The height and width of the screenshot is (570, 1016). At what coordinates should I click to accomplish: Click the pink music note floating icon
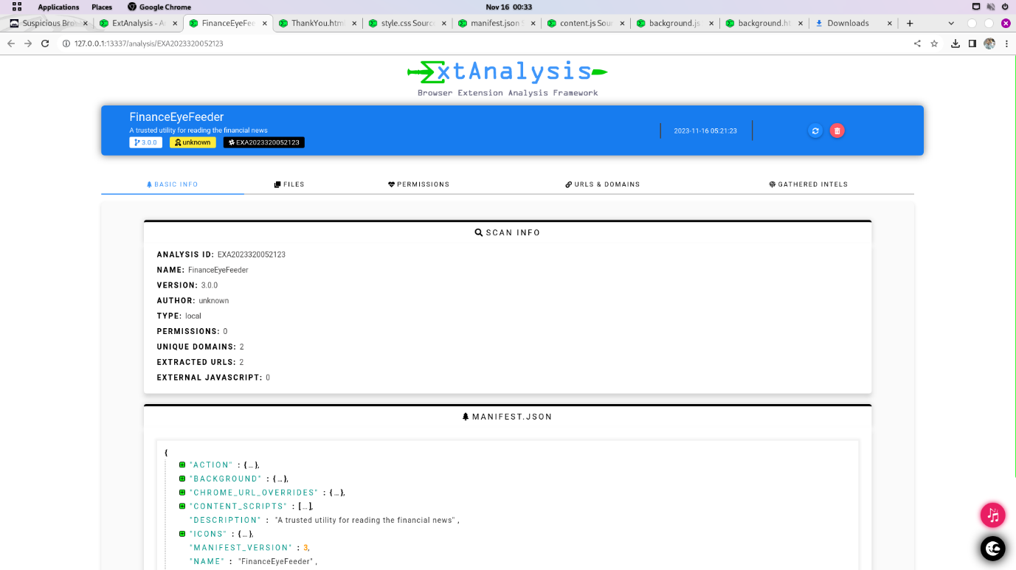[x=992, y=515]
